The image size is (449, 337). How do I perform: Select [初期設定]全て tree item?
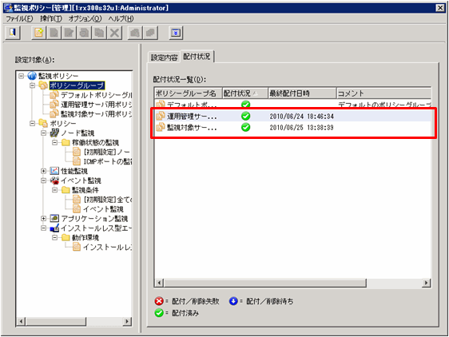pyautogui.click(x=108, y=200)
